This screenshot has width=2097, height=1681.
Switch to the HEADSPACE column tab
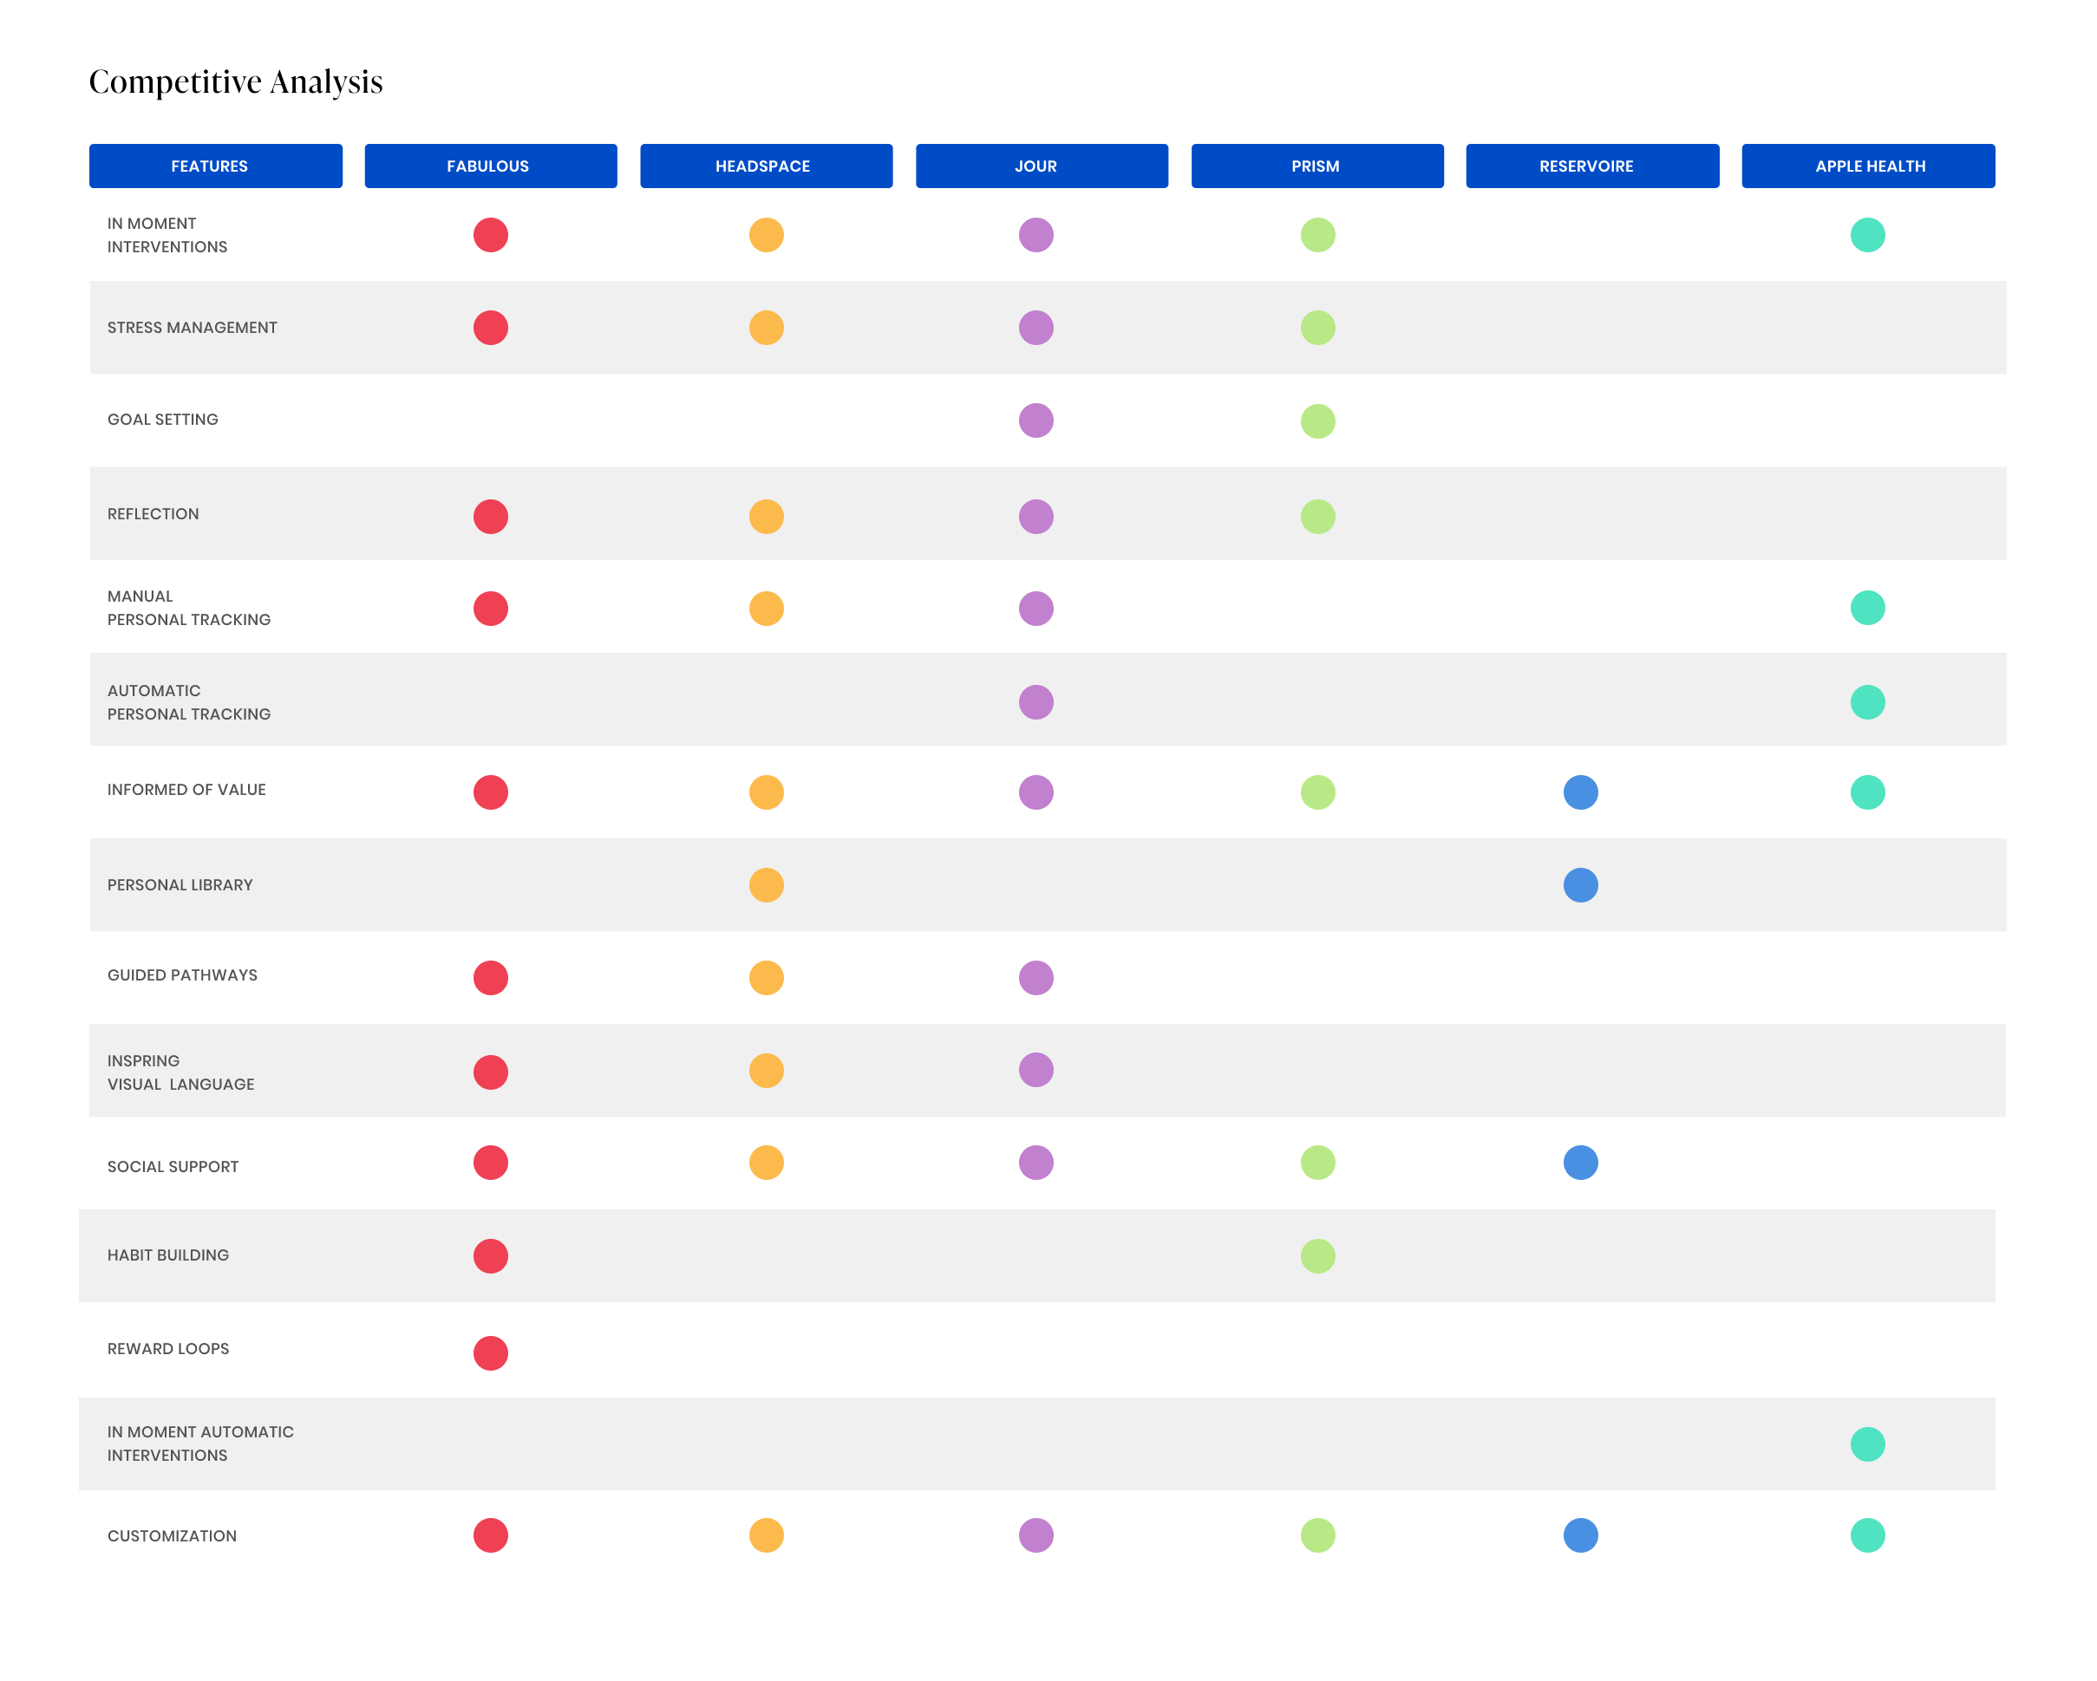(767, 166)
